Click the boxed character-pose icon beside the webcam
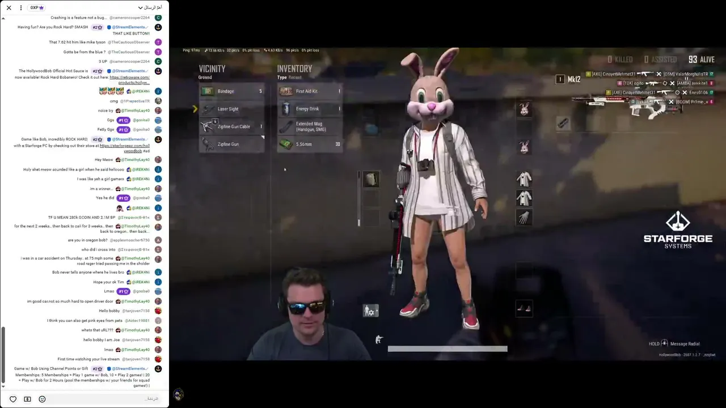Screen dimensions: 726x408 370,311
